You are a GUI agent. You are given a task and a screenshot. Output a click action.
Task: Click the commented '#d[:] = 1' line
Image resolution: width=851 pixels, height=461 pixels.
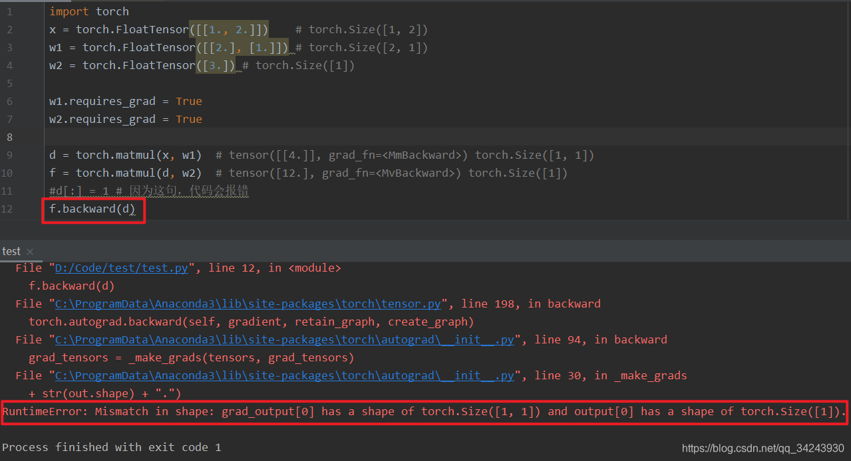(149, 191)
